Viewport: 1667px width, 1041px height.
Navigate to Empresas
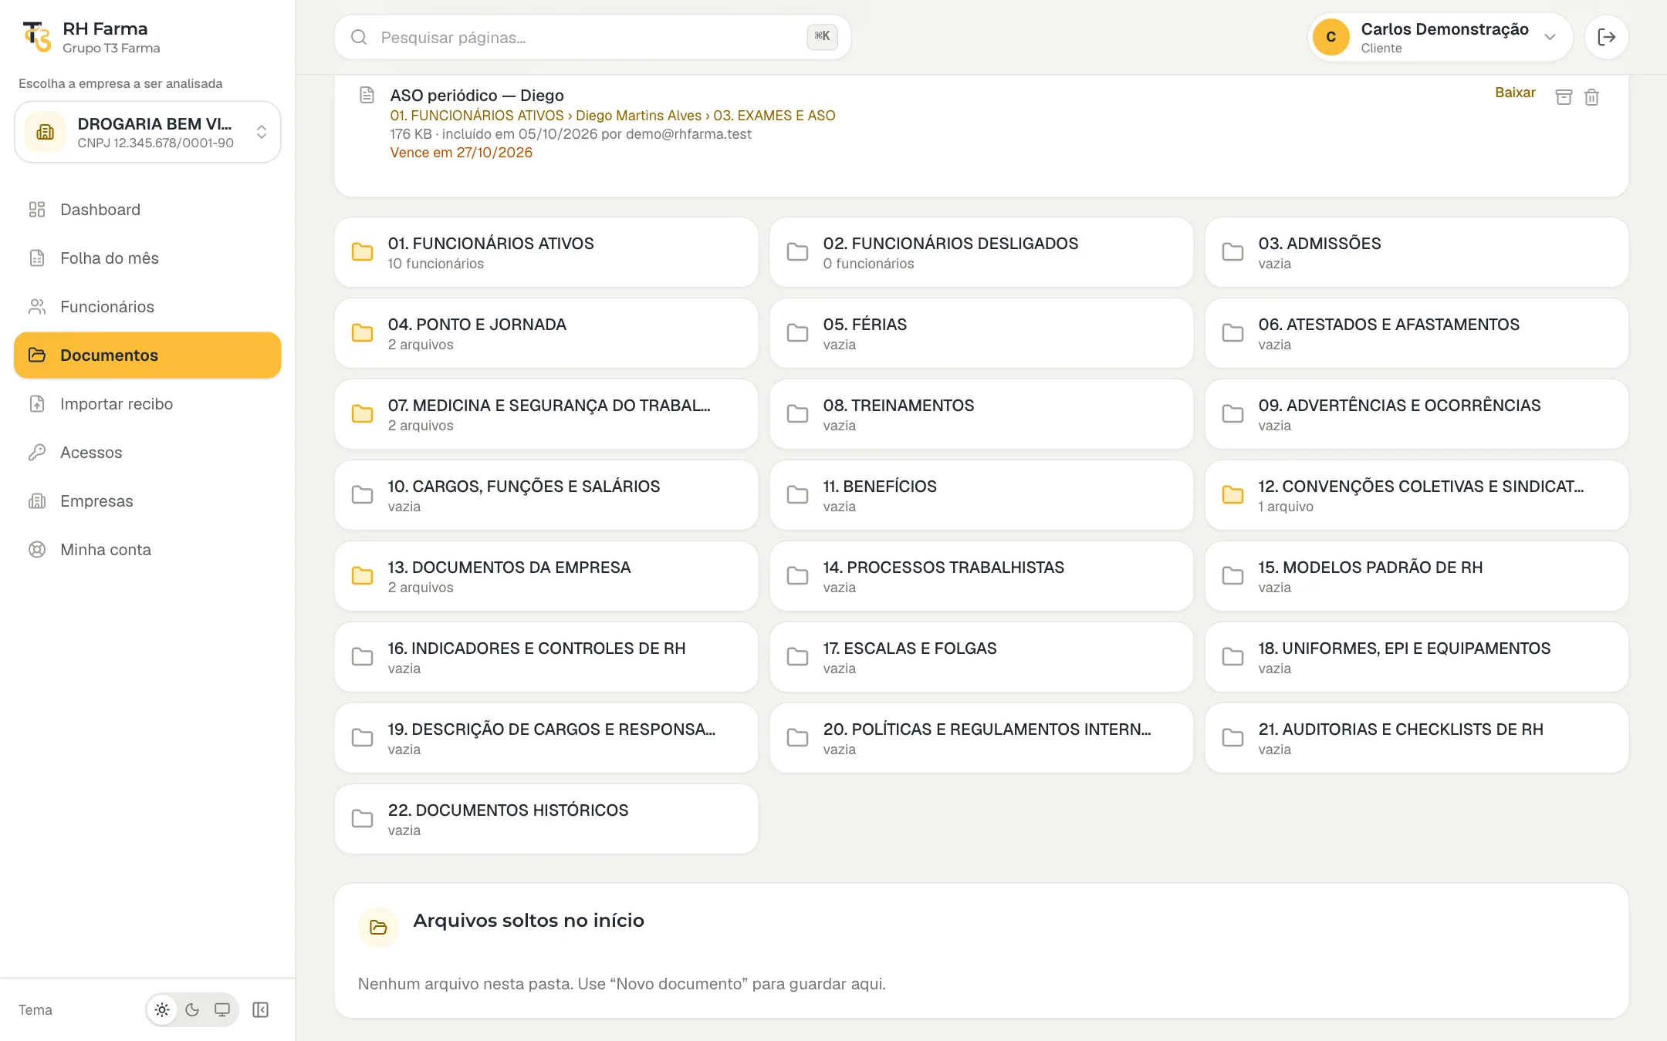coord(147,501)
